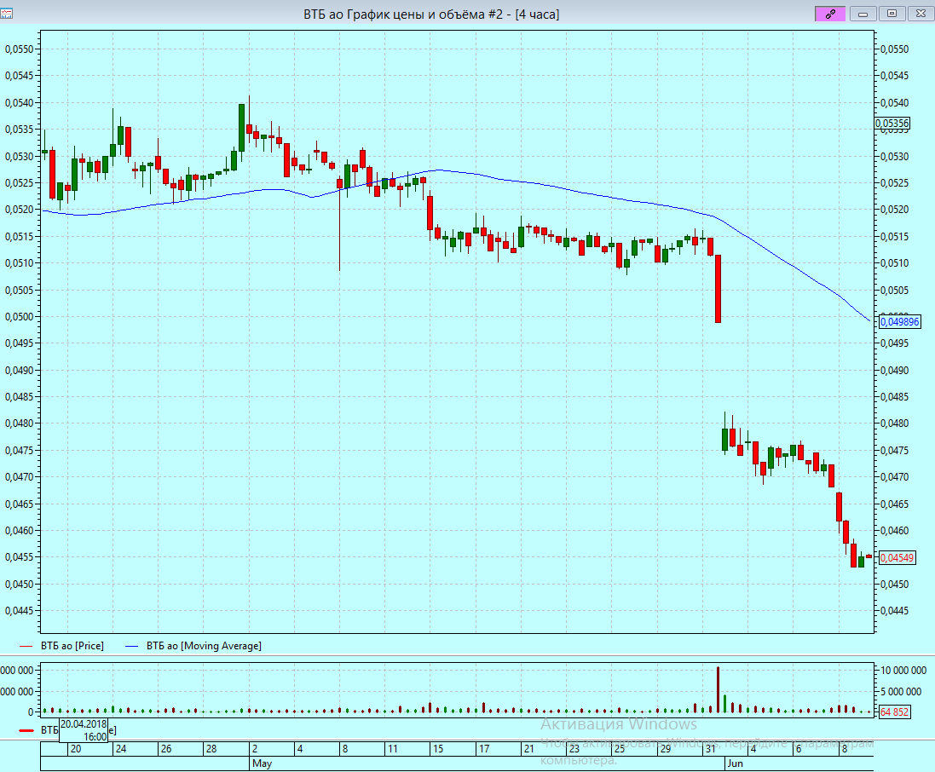Click the 0,05356 price marker label
The height and width of the screenshot is (772, 935).
tap(892, 124)
